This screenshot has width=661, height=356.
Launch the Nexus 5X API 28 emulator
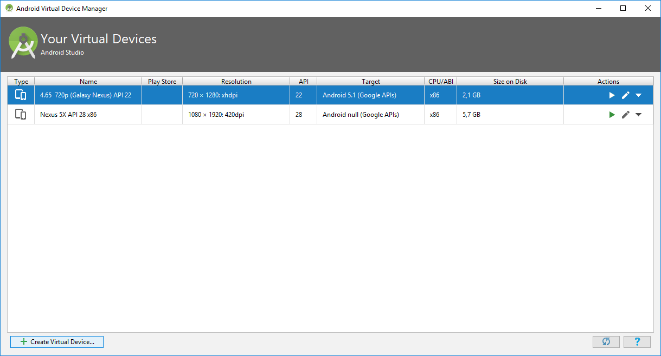[x=612, y=115]
